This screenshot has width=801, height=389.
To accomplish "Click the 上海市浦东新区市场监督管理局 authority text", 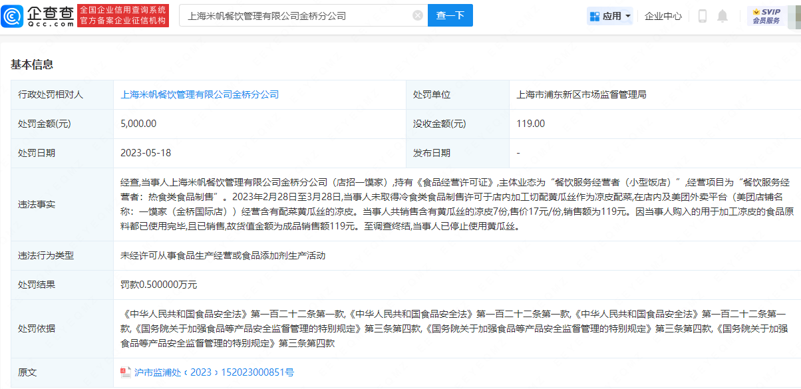I will point(581,94).
